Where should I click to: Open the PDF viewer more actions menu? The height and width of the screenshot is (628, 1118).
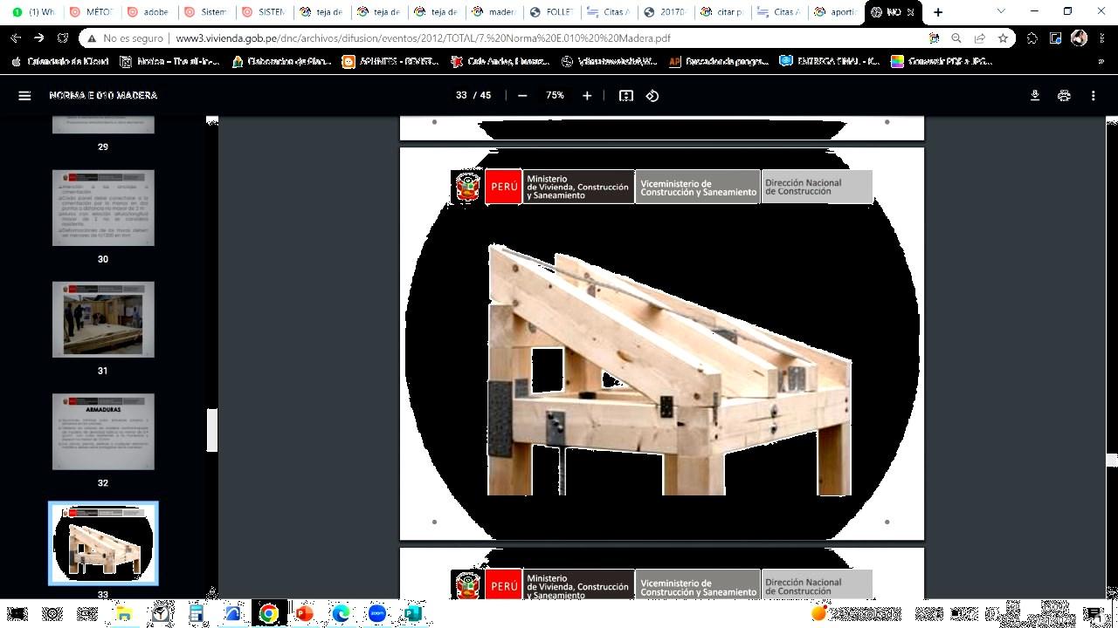[x=1093, y=96]
